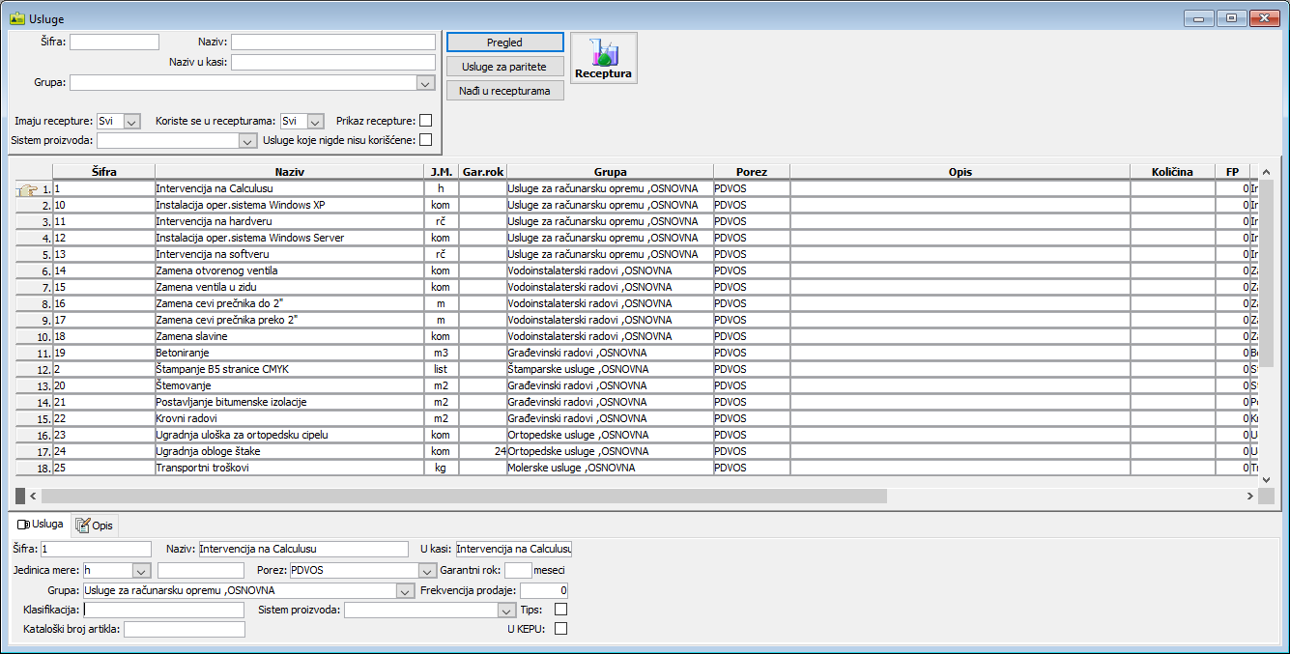Expand the Jedinica mere dropdown
The width and height of the screenshot is (1290, 654).
(x=141, y=570)
